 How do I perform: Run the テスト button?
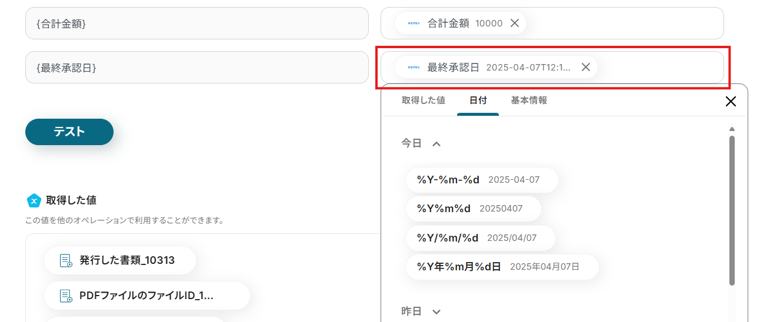(x=69, y=132)
